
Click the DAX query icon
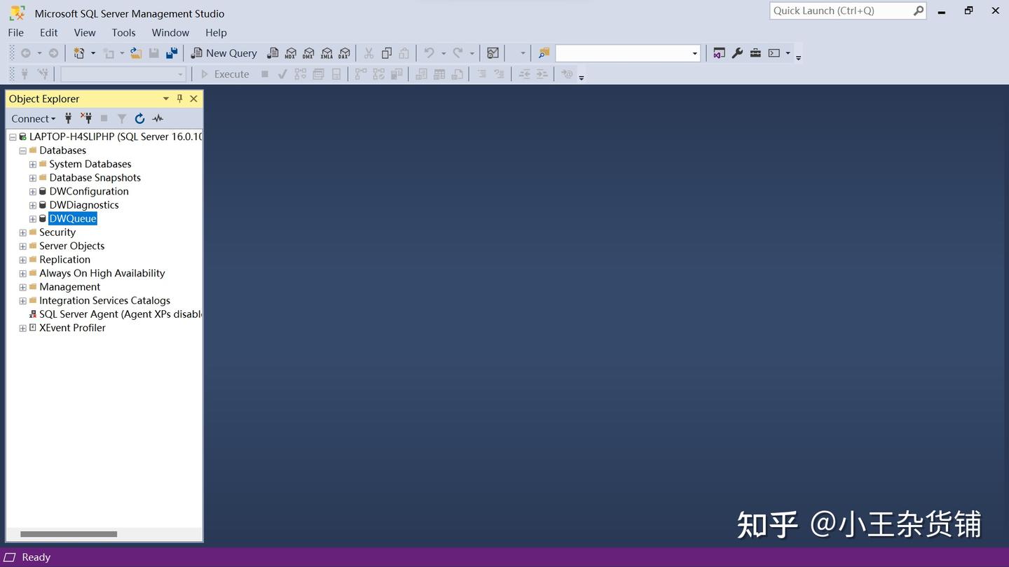[x=344, y=53]
